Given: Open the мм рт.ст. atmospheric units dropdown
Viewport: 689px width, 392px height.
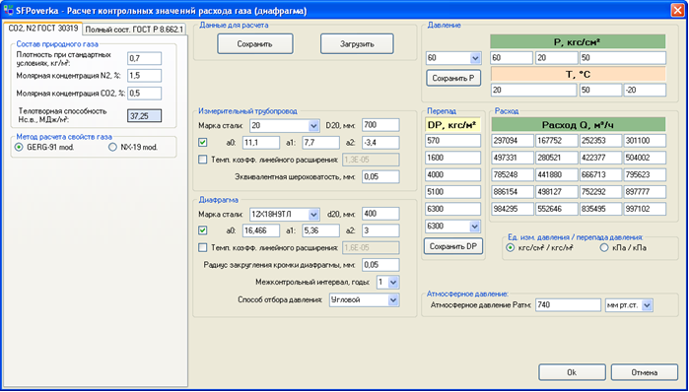Looking at the screenshot, I should point(629,305).
